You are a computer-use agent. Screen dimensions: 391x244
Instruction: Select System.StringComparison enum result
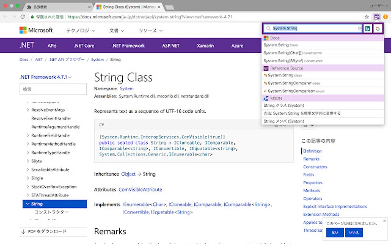point(323,91)
